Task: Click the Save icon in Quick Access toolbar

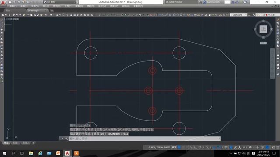Action: (19, 2)
